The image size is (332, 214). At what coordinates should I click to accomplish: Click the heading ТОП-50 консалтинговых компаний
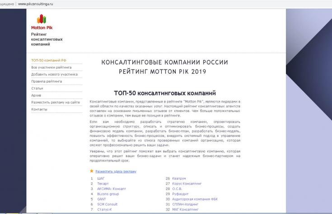point(165,93)
